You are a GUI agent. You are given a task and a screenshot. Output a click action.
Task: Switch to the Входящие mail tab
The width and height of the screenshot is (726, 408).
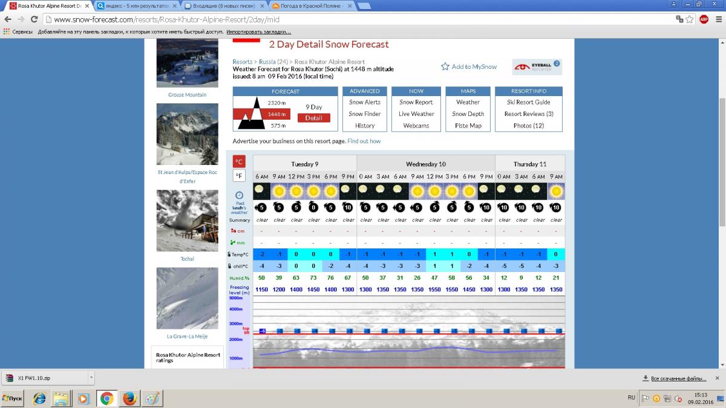point(224,6)
